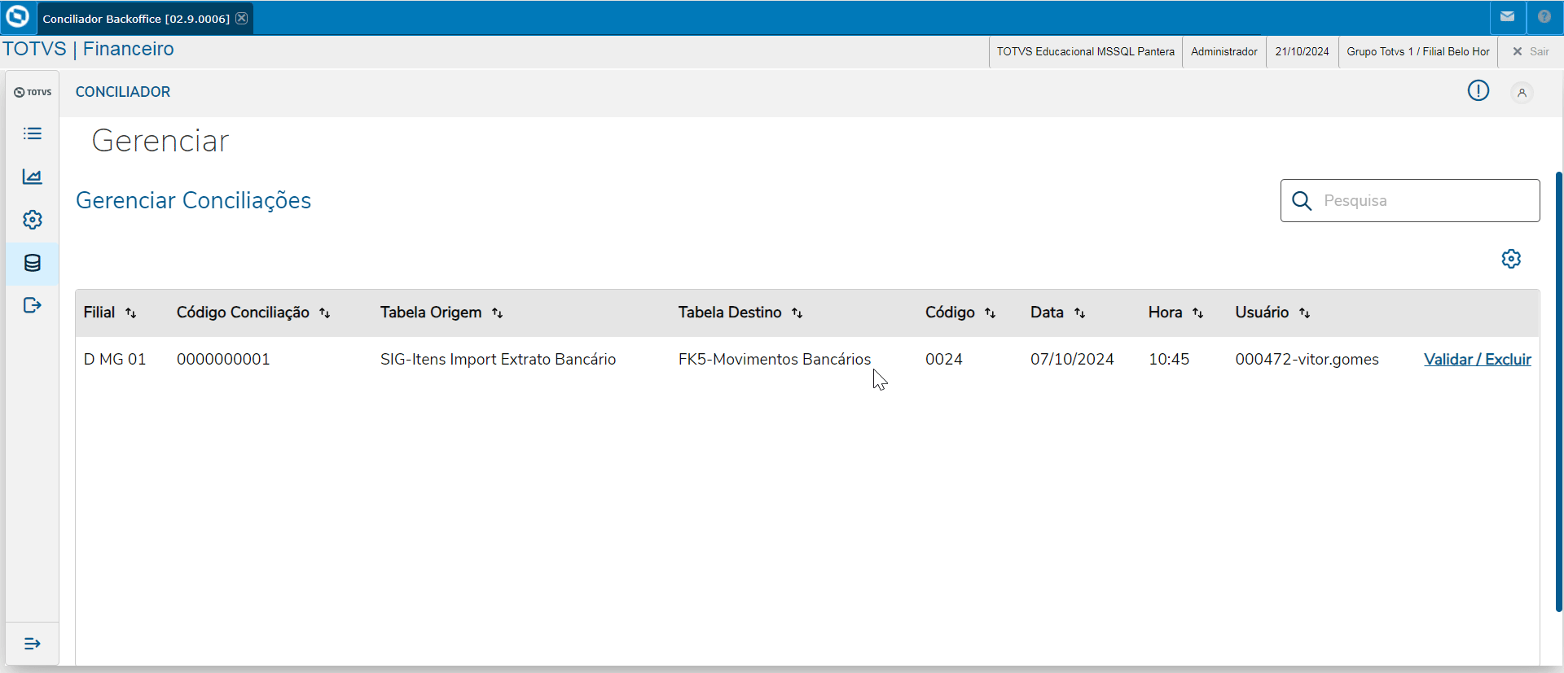Click the exit arrow icon in sidebar

point(33,305)
